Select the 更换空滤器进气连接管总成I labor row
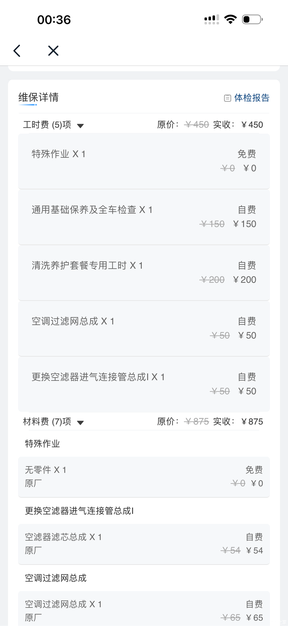This screenshot has width=288, height=626. tap(144, 384)
